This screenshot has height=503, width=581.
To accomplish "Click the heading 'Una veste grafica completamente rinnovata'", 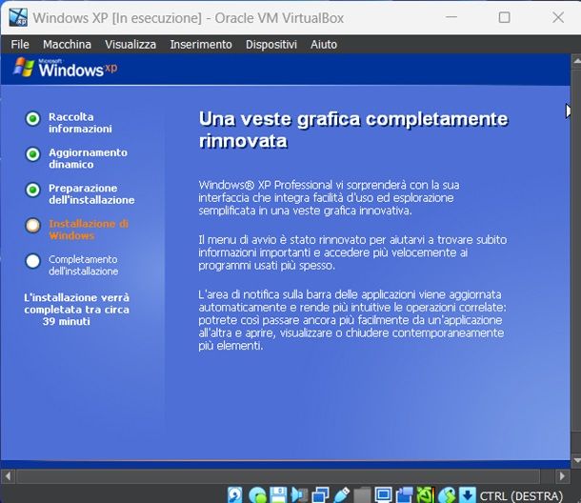I will point(353,130).
